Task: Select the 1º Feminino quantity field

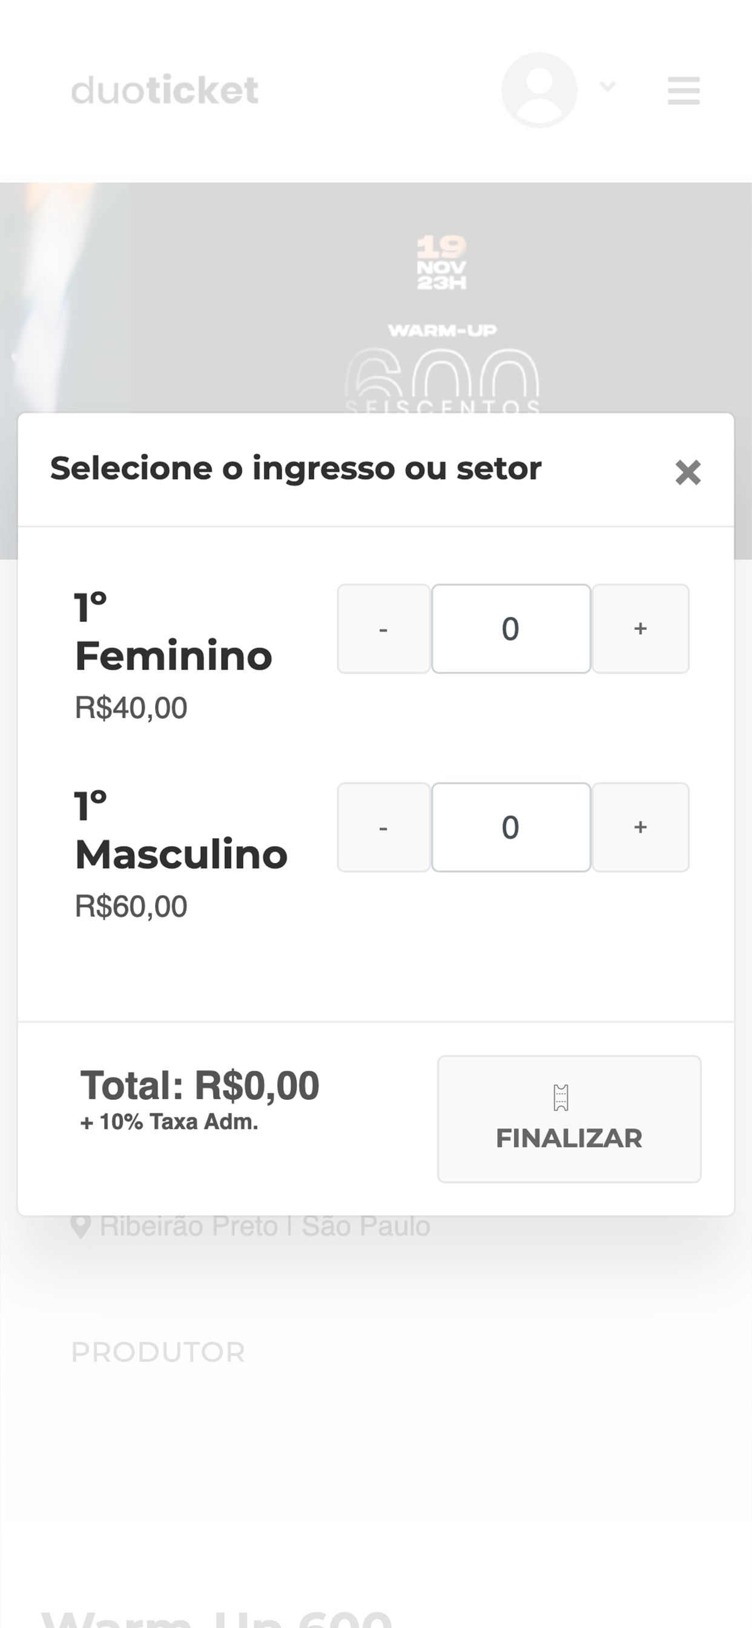Action: (510, 629)
